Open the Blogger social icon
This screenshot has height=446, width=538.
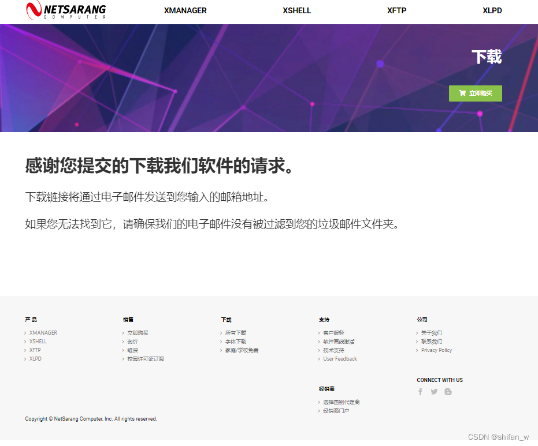[x=448, y=392]
